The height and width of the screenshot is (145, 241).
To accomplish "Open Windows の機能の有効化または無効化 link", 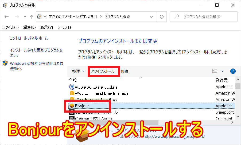I will [x=37, y=66].
